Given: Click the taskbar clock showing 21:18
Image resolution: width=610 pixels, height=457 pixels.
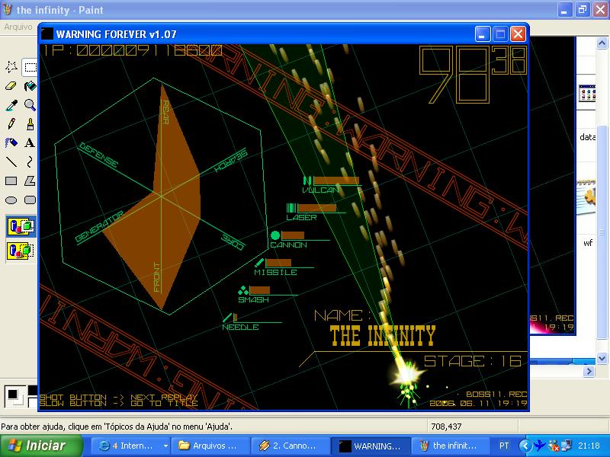Looking at the screenshot, I should [588, 446].
